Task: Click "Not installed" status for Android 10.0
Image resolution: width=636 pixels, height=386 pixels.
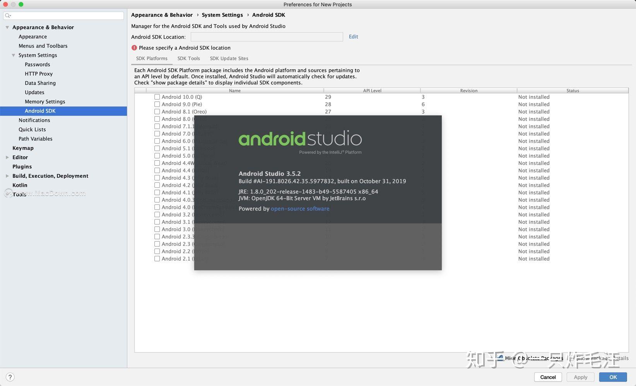Action: tap(534, 97)
